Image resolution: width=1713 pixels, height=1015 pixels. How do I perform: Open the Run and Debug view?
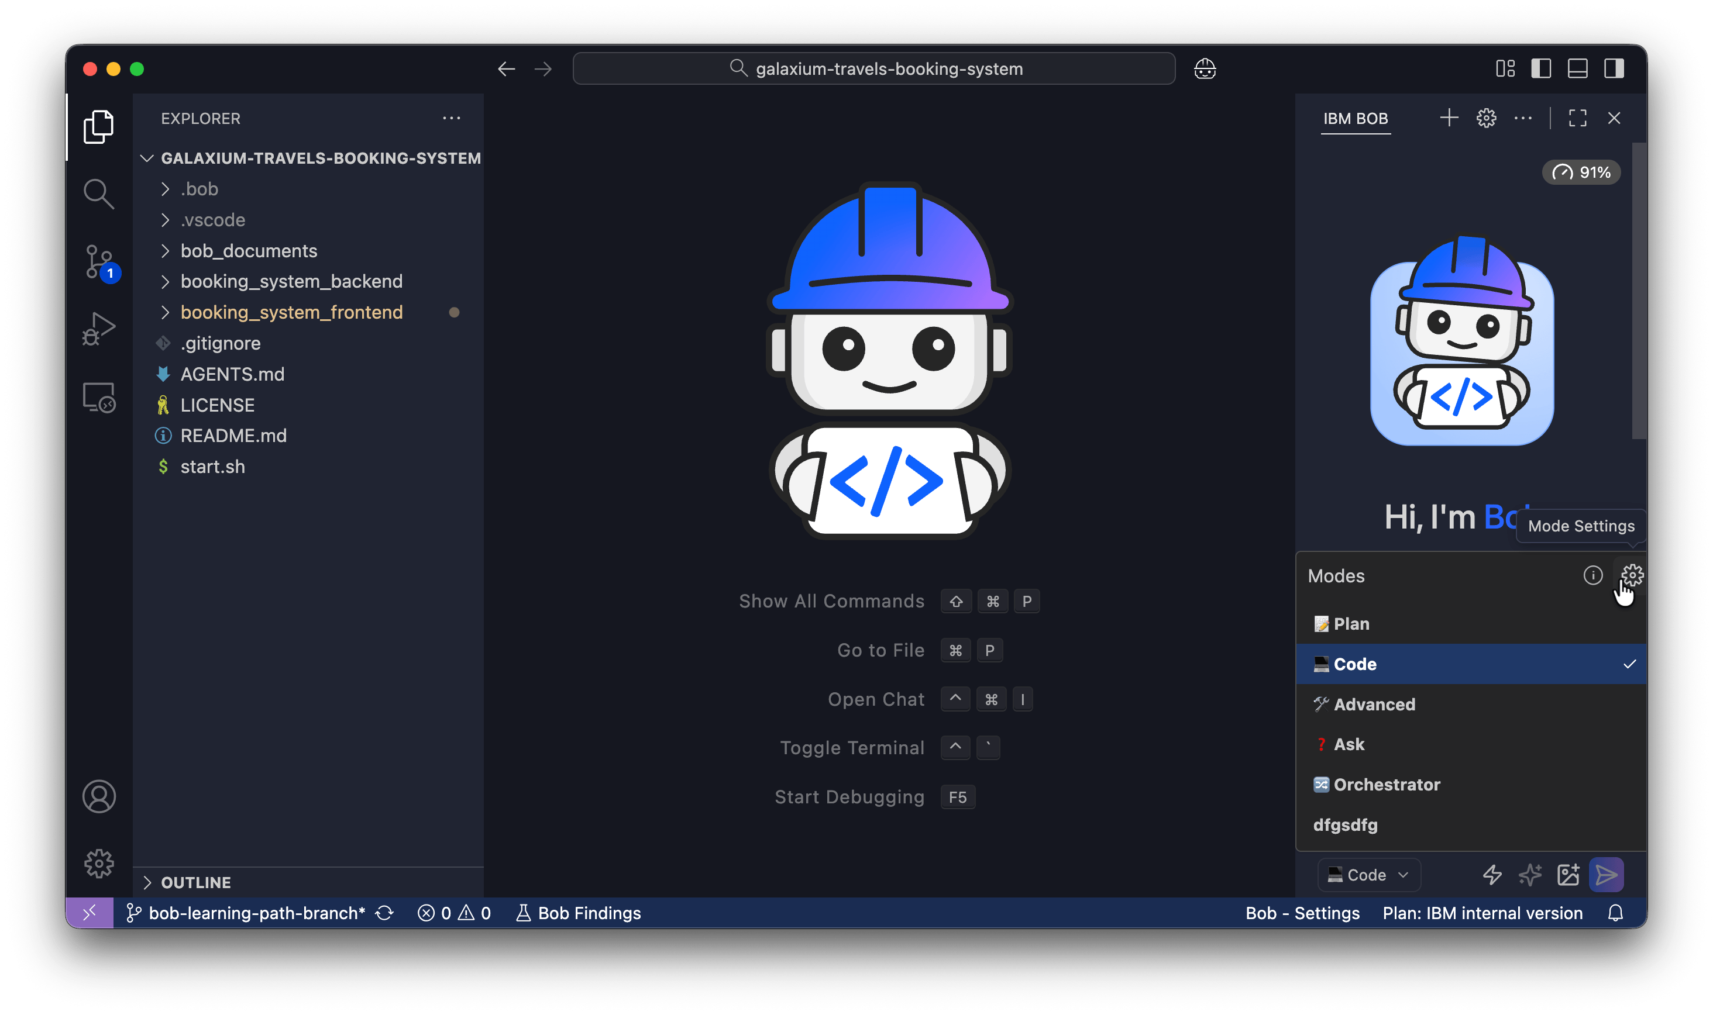99,329
